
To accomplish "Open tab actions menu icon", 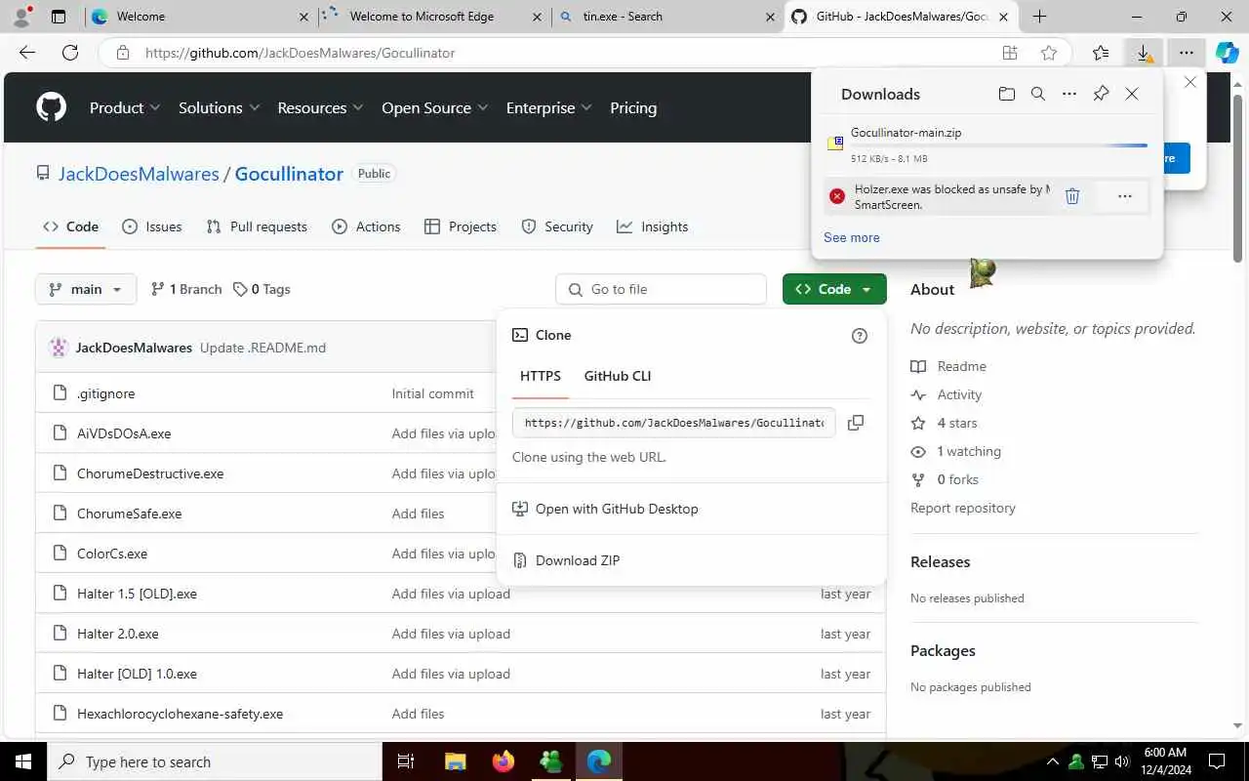I will 59,17.
